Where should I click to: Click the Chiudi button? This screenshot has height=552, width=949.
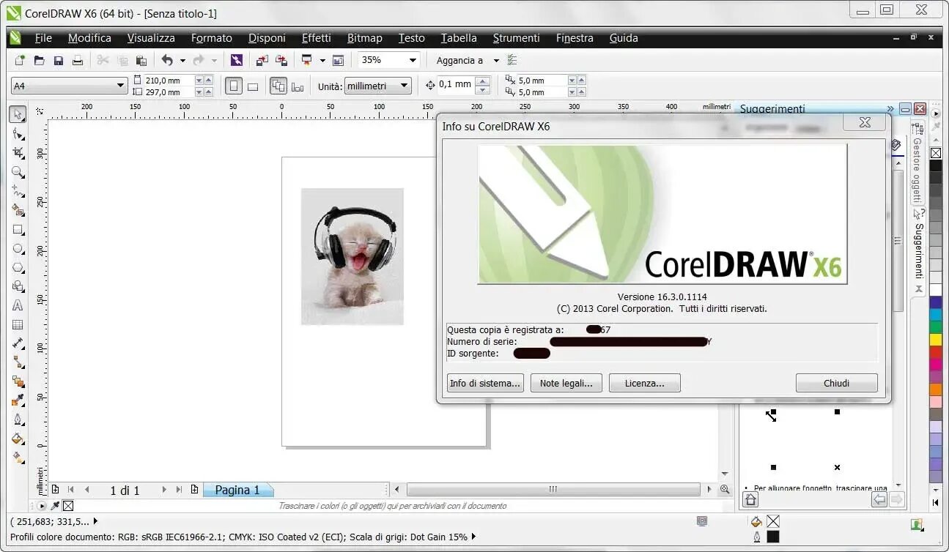836,383
